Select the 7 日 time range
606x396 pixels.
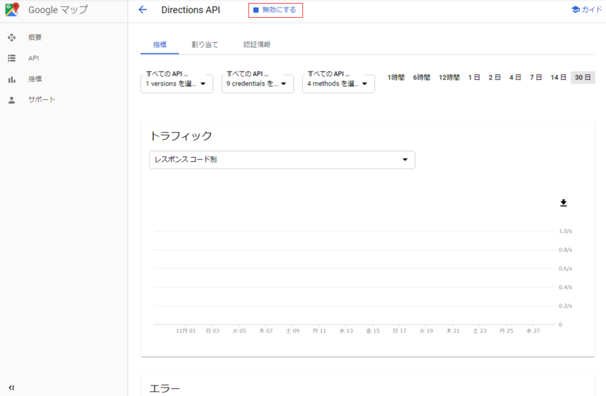click(536, 78)
